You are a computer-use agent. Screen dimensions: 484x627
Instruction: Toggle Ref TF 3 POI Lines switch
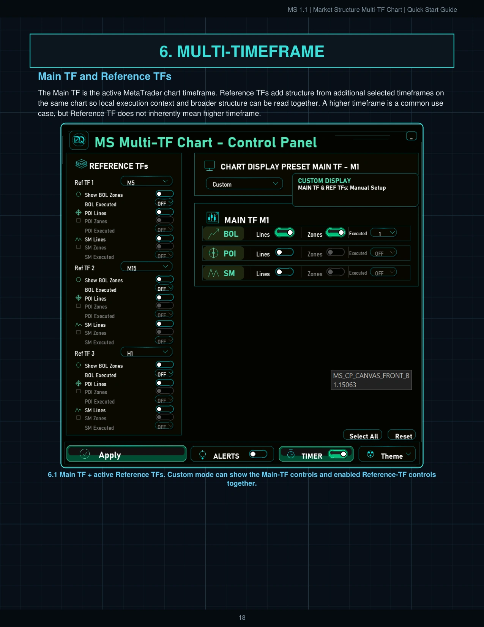tap(165, 383)
